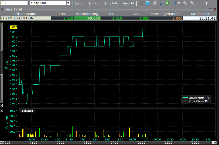Viewport: 219px width, 145px height.
Task: Activate the plus crosshair cursor icon
Action: pyautogui.click(x=199, y=3)
